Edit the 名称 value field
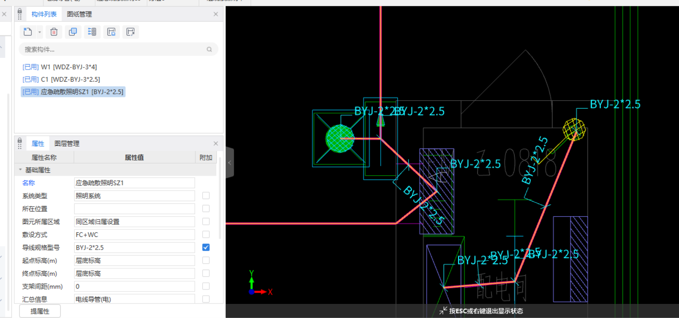Screen dimensions: 679x318 tap(134, 183)
